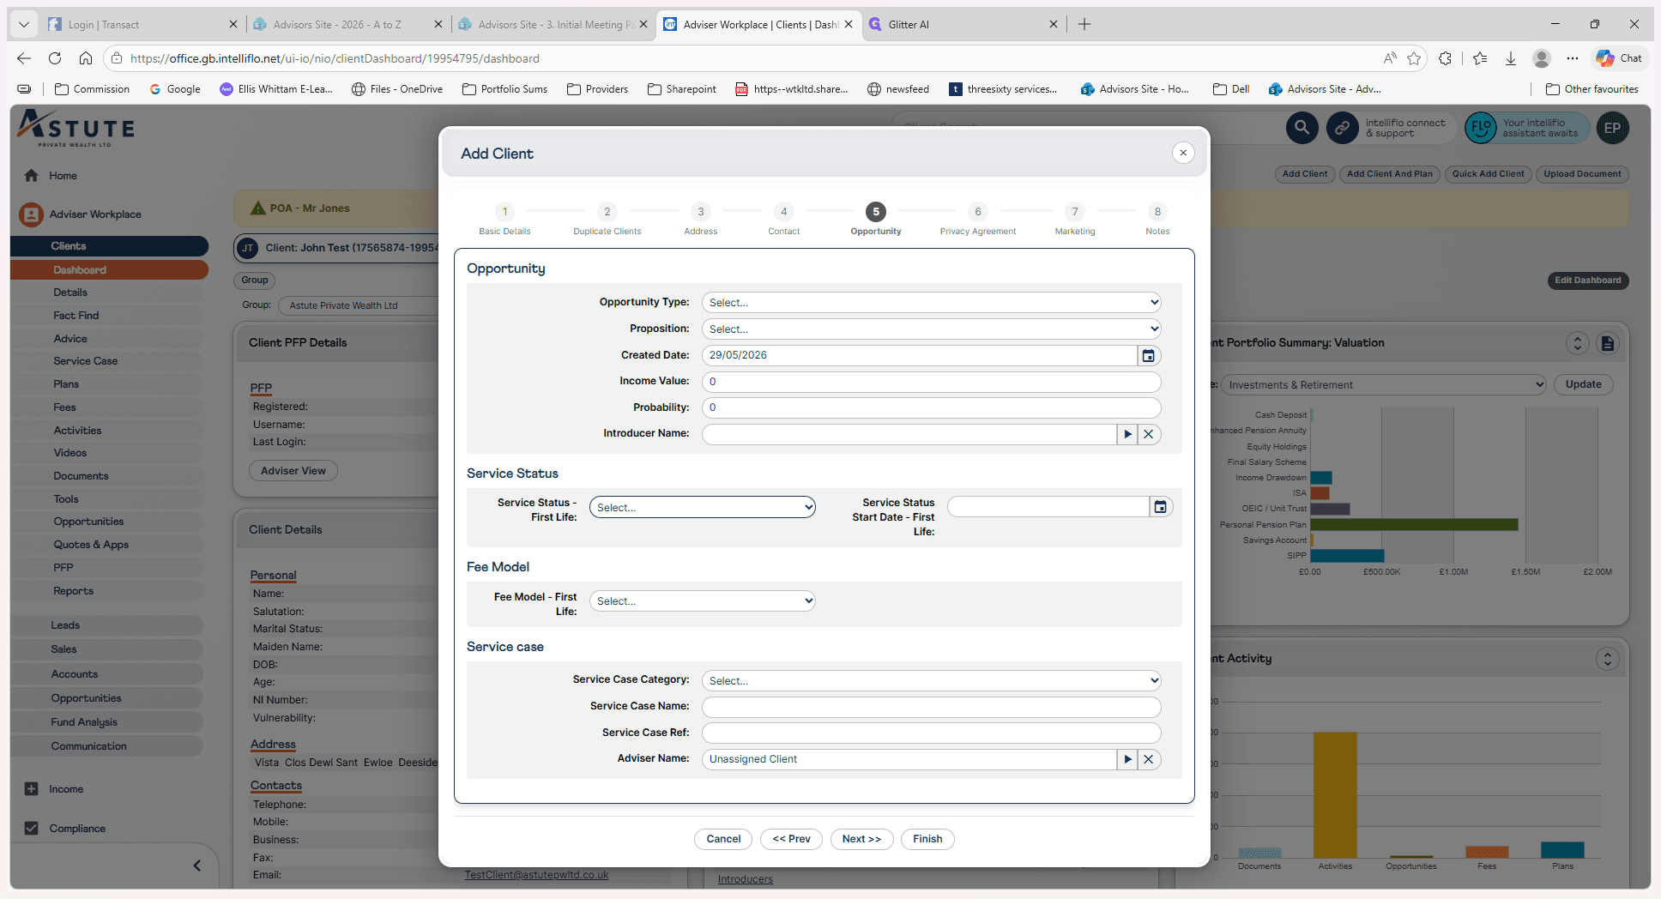Viewport: 1661px width, 899px height.
Task: Close the Add Client dialog
Action: (1183, 153)
